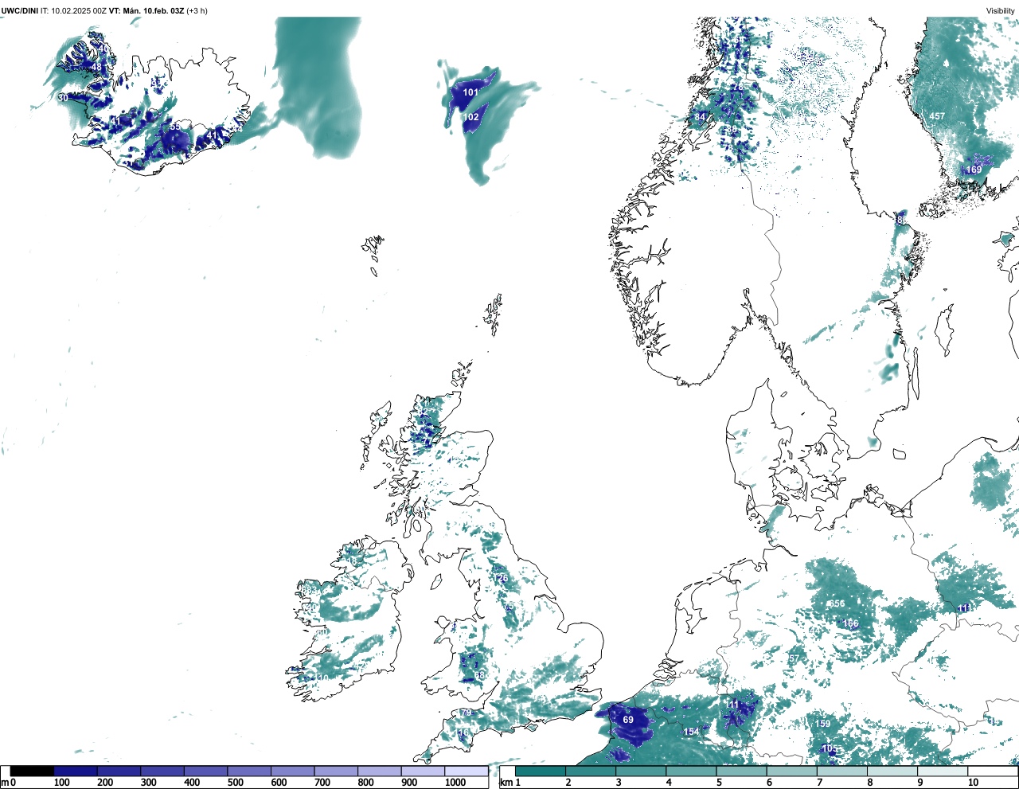Click the 'm' unit label of the meter legend

[4, 783]
